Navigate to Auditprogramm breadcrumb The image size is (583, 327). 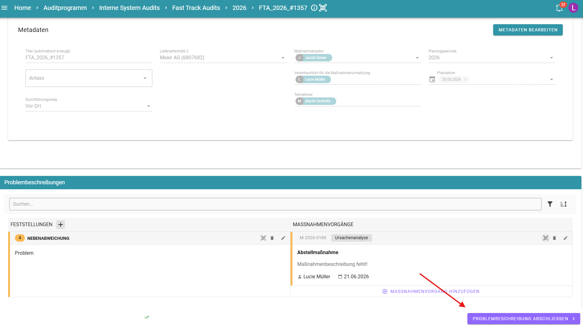pyautogui.click(x=65, y=8)
